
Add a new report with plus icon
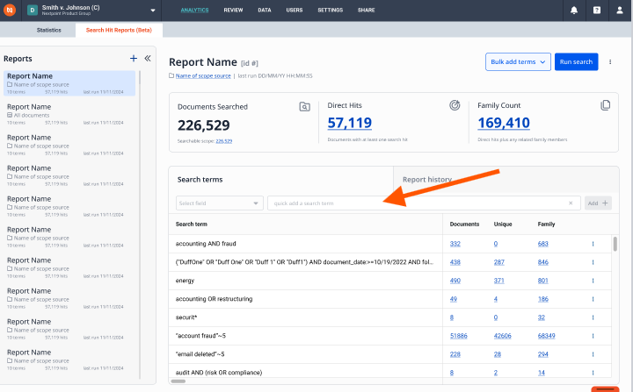[134, 59]
